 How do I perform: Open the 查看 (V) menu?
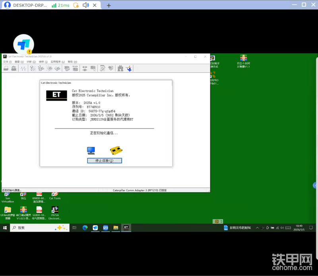(x=19, y=62)
